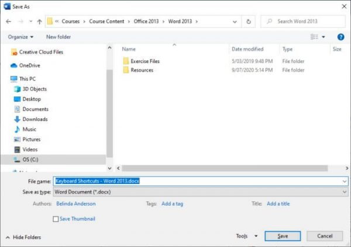Click the navigation pane scroll down arrow
Viewport: 351px width, 247px height.
[x=109, y=168]
